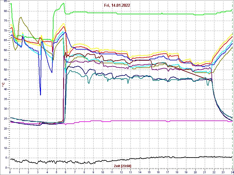Image resolution: width=234 pixels, height=175 pixels.
Task: Click the 25 value on temperature axis
Action: 6,119
